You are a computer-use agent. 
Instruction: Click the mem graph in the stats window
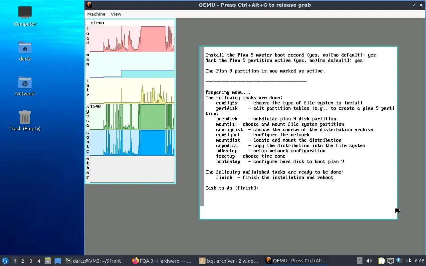132,65
